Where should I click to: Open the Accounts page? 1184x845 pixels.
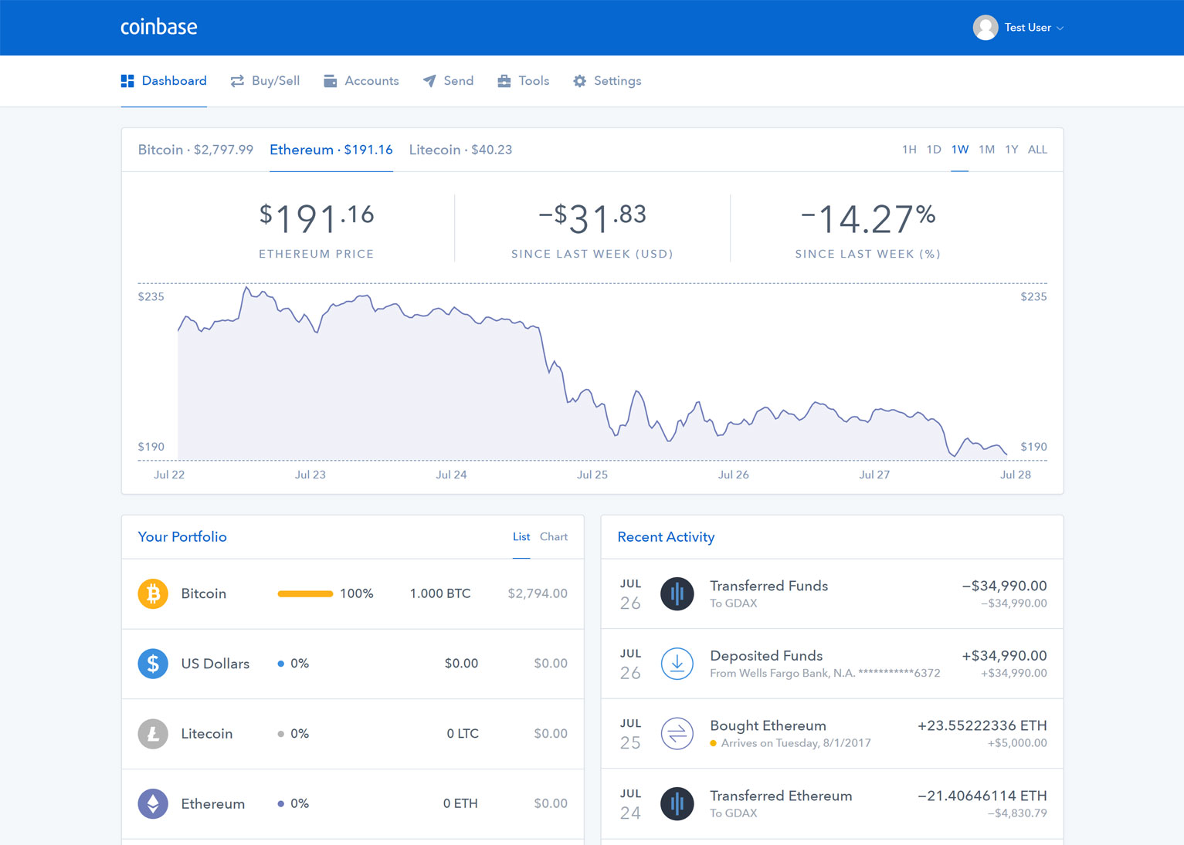click(x=361, y=81)
